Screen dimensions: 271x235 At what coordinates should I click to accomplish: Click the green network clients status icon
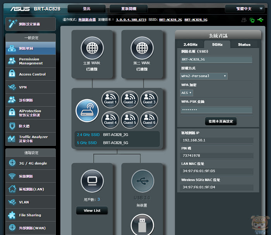pos(252,20)
